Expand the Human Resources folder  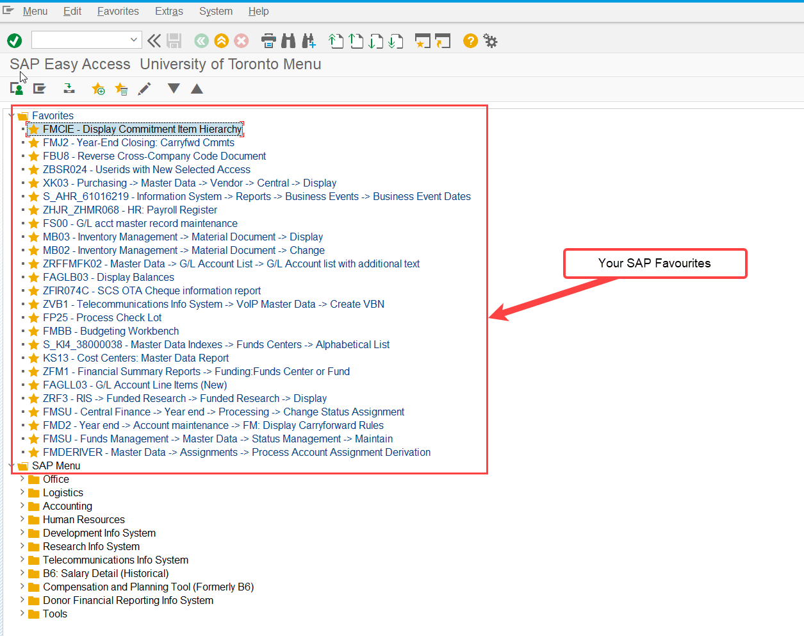[x=22, y=519]
